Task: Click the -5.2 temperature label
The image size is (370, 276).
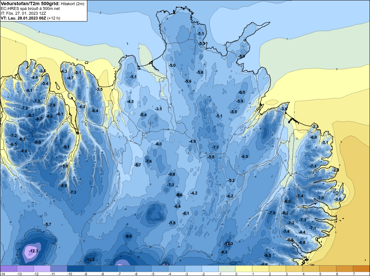Action: (x=232, y=180)
